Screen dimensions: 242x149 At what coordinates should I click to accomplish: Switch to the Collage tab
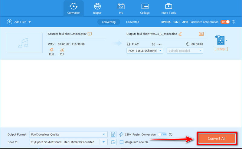click(x=145, y=8)
